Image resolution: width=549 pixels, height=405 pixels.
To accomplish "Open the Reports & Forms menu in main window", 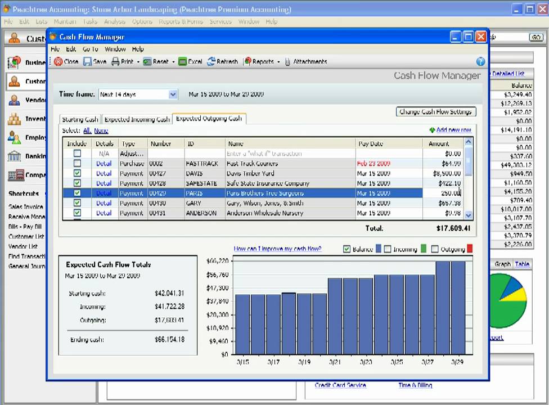I will click(x=181, y=22).
